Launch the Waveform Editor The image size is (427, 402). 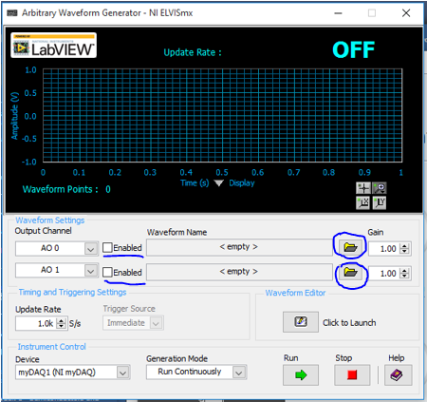pos(301,322)
